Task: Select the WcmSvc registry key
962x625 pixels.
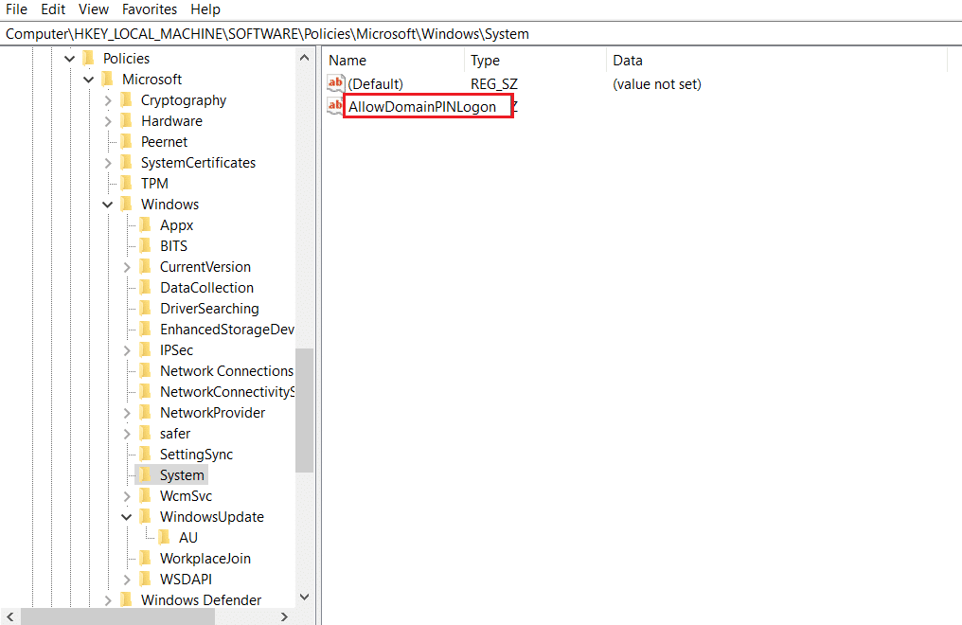Action: [x=186, y=496]
